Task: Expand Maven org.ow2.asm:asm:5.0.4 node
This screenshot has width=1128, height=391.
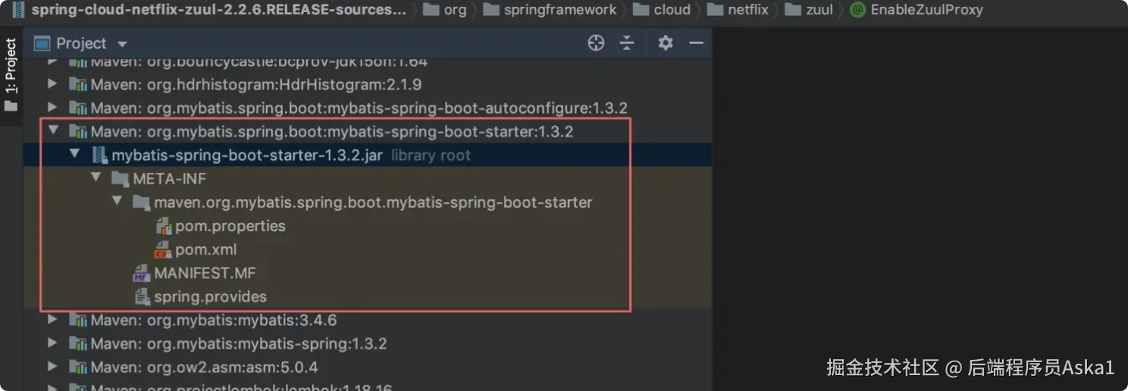Action: 52,367
